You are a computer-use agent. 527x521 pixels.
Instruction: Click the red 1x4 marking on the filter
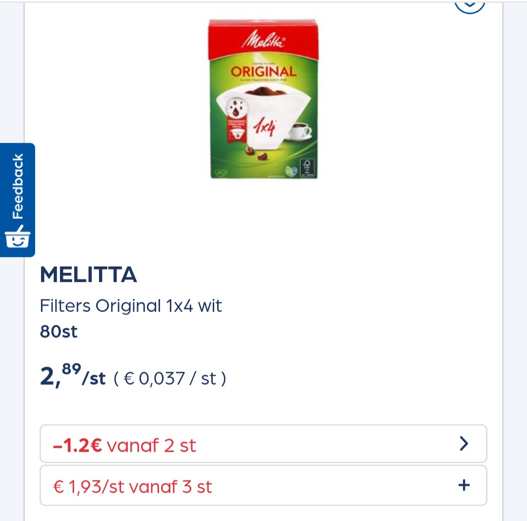tap(265, 127)
